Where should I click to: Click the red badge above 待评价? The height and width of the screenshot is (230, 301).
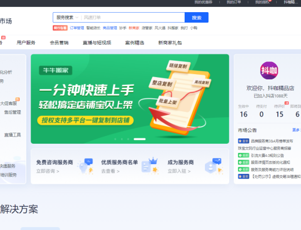(x=287, y=103)
